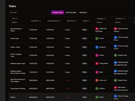Open the Malabar palace-April task row

(x=72, y=63)
